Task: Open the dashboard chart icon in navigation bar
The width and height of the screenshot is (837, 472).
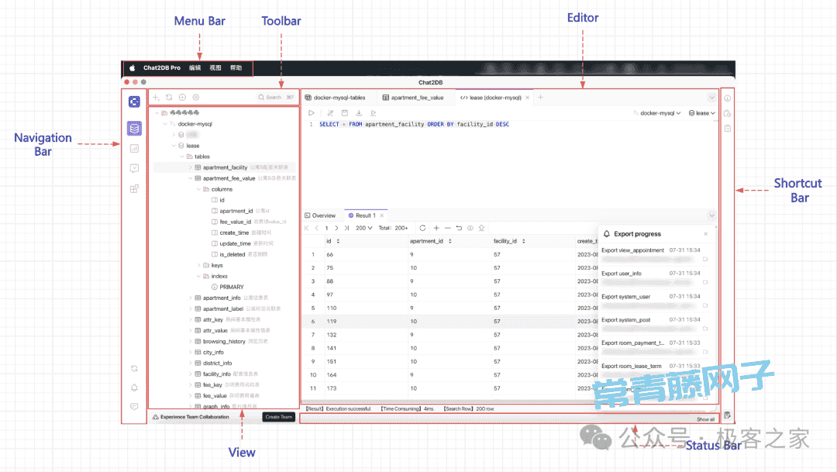Action: tap(134, 149)
